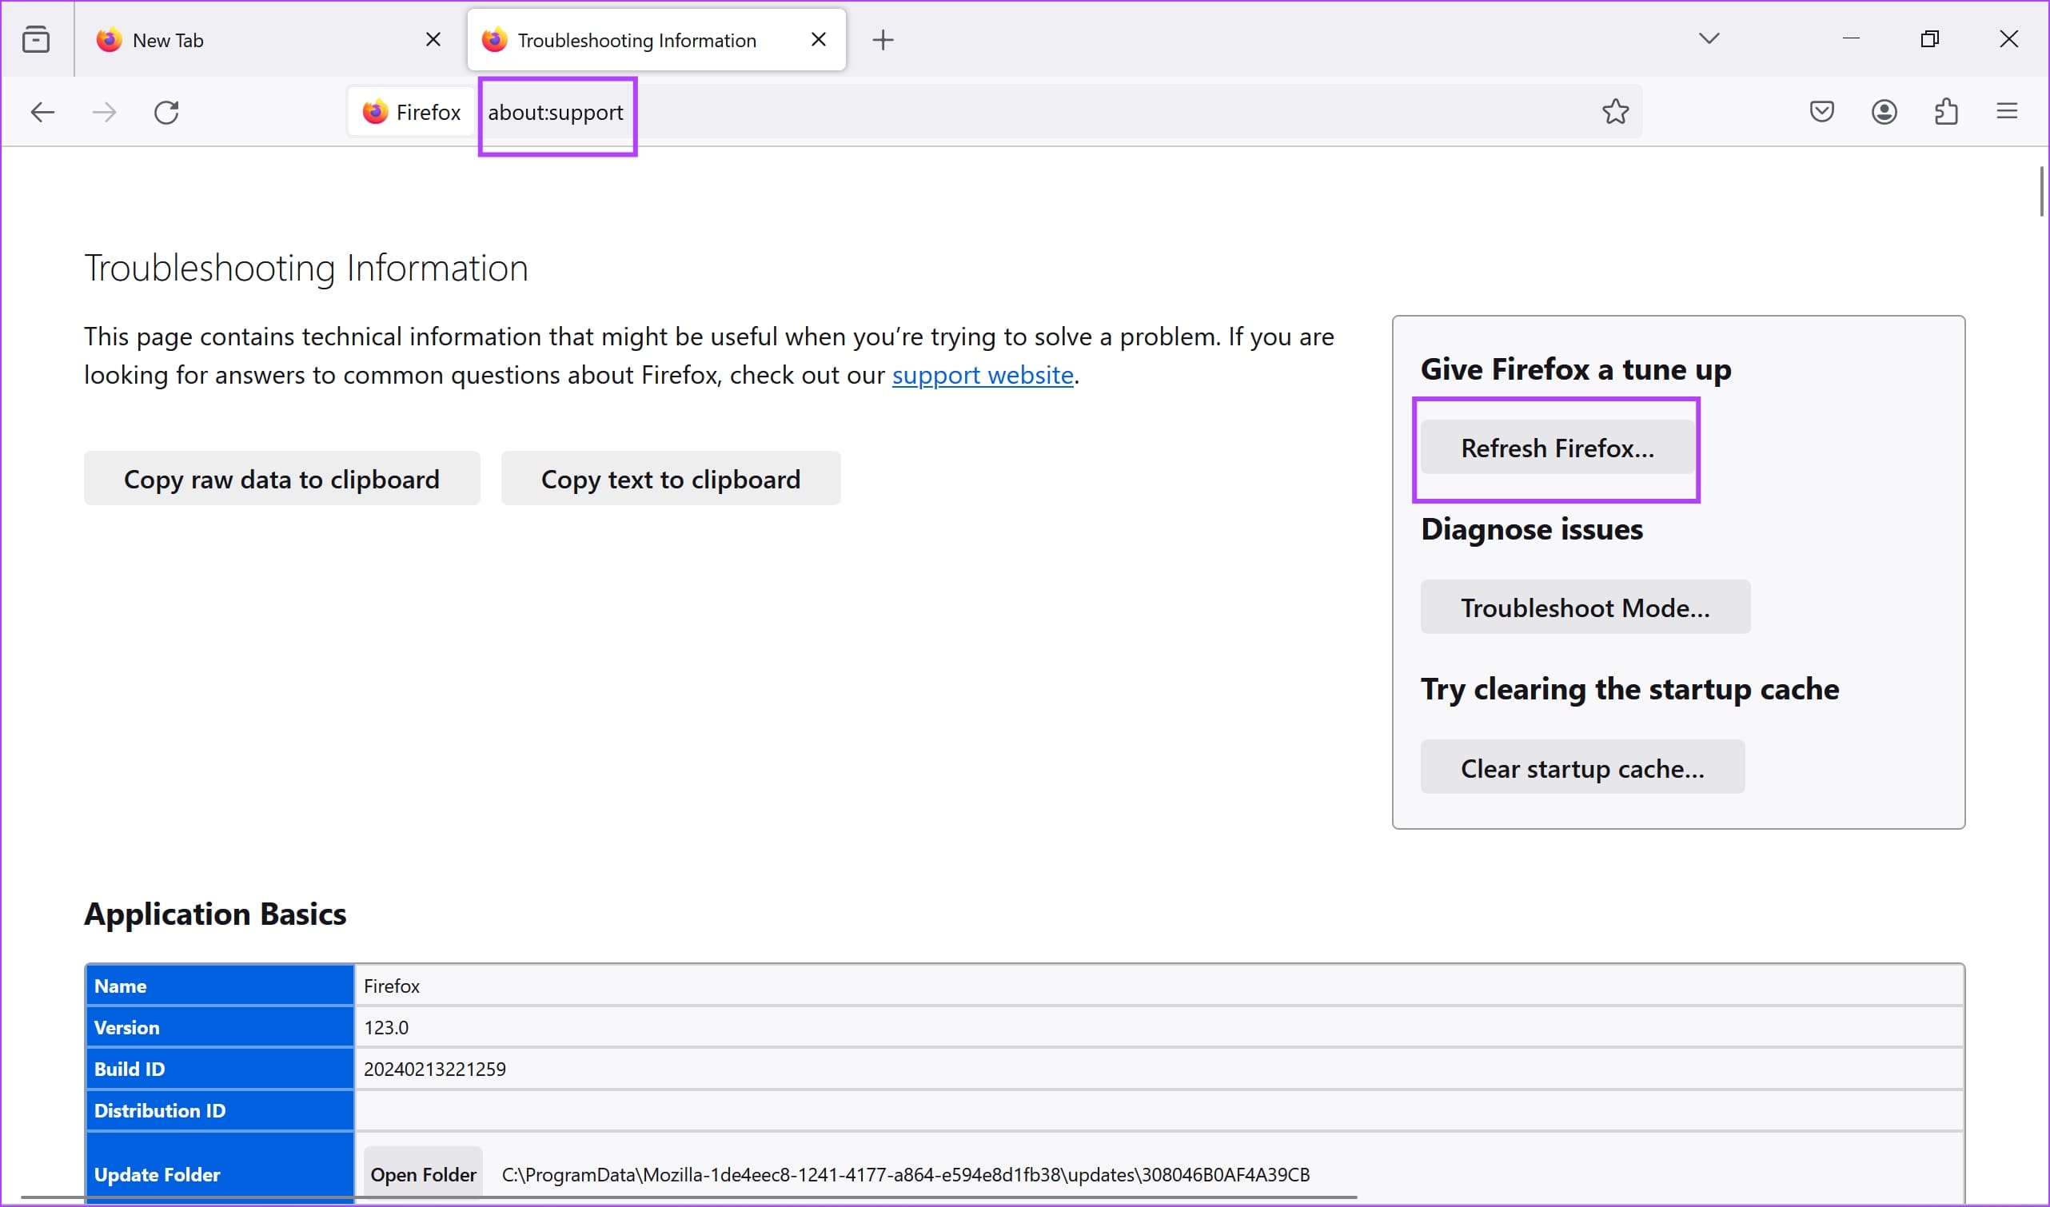2050x1207 pixels.
Task: Open the sidebar history icon
Action: pyautogui.click(x=36, y=38)
